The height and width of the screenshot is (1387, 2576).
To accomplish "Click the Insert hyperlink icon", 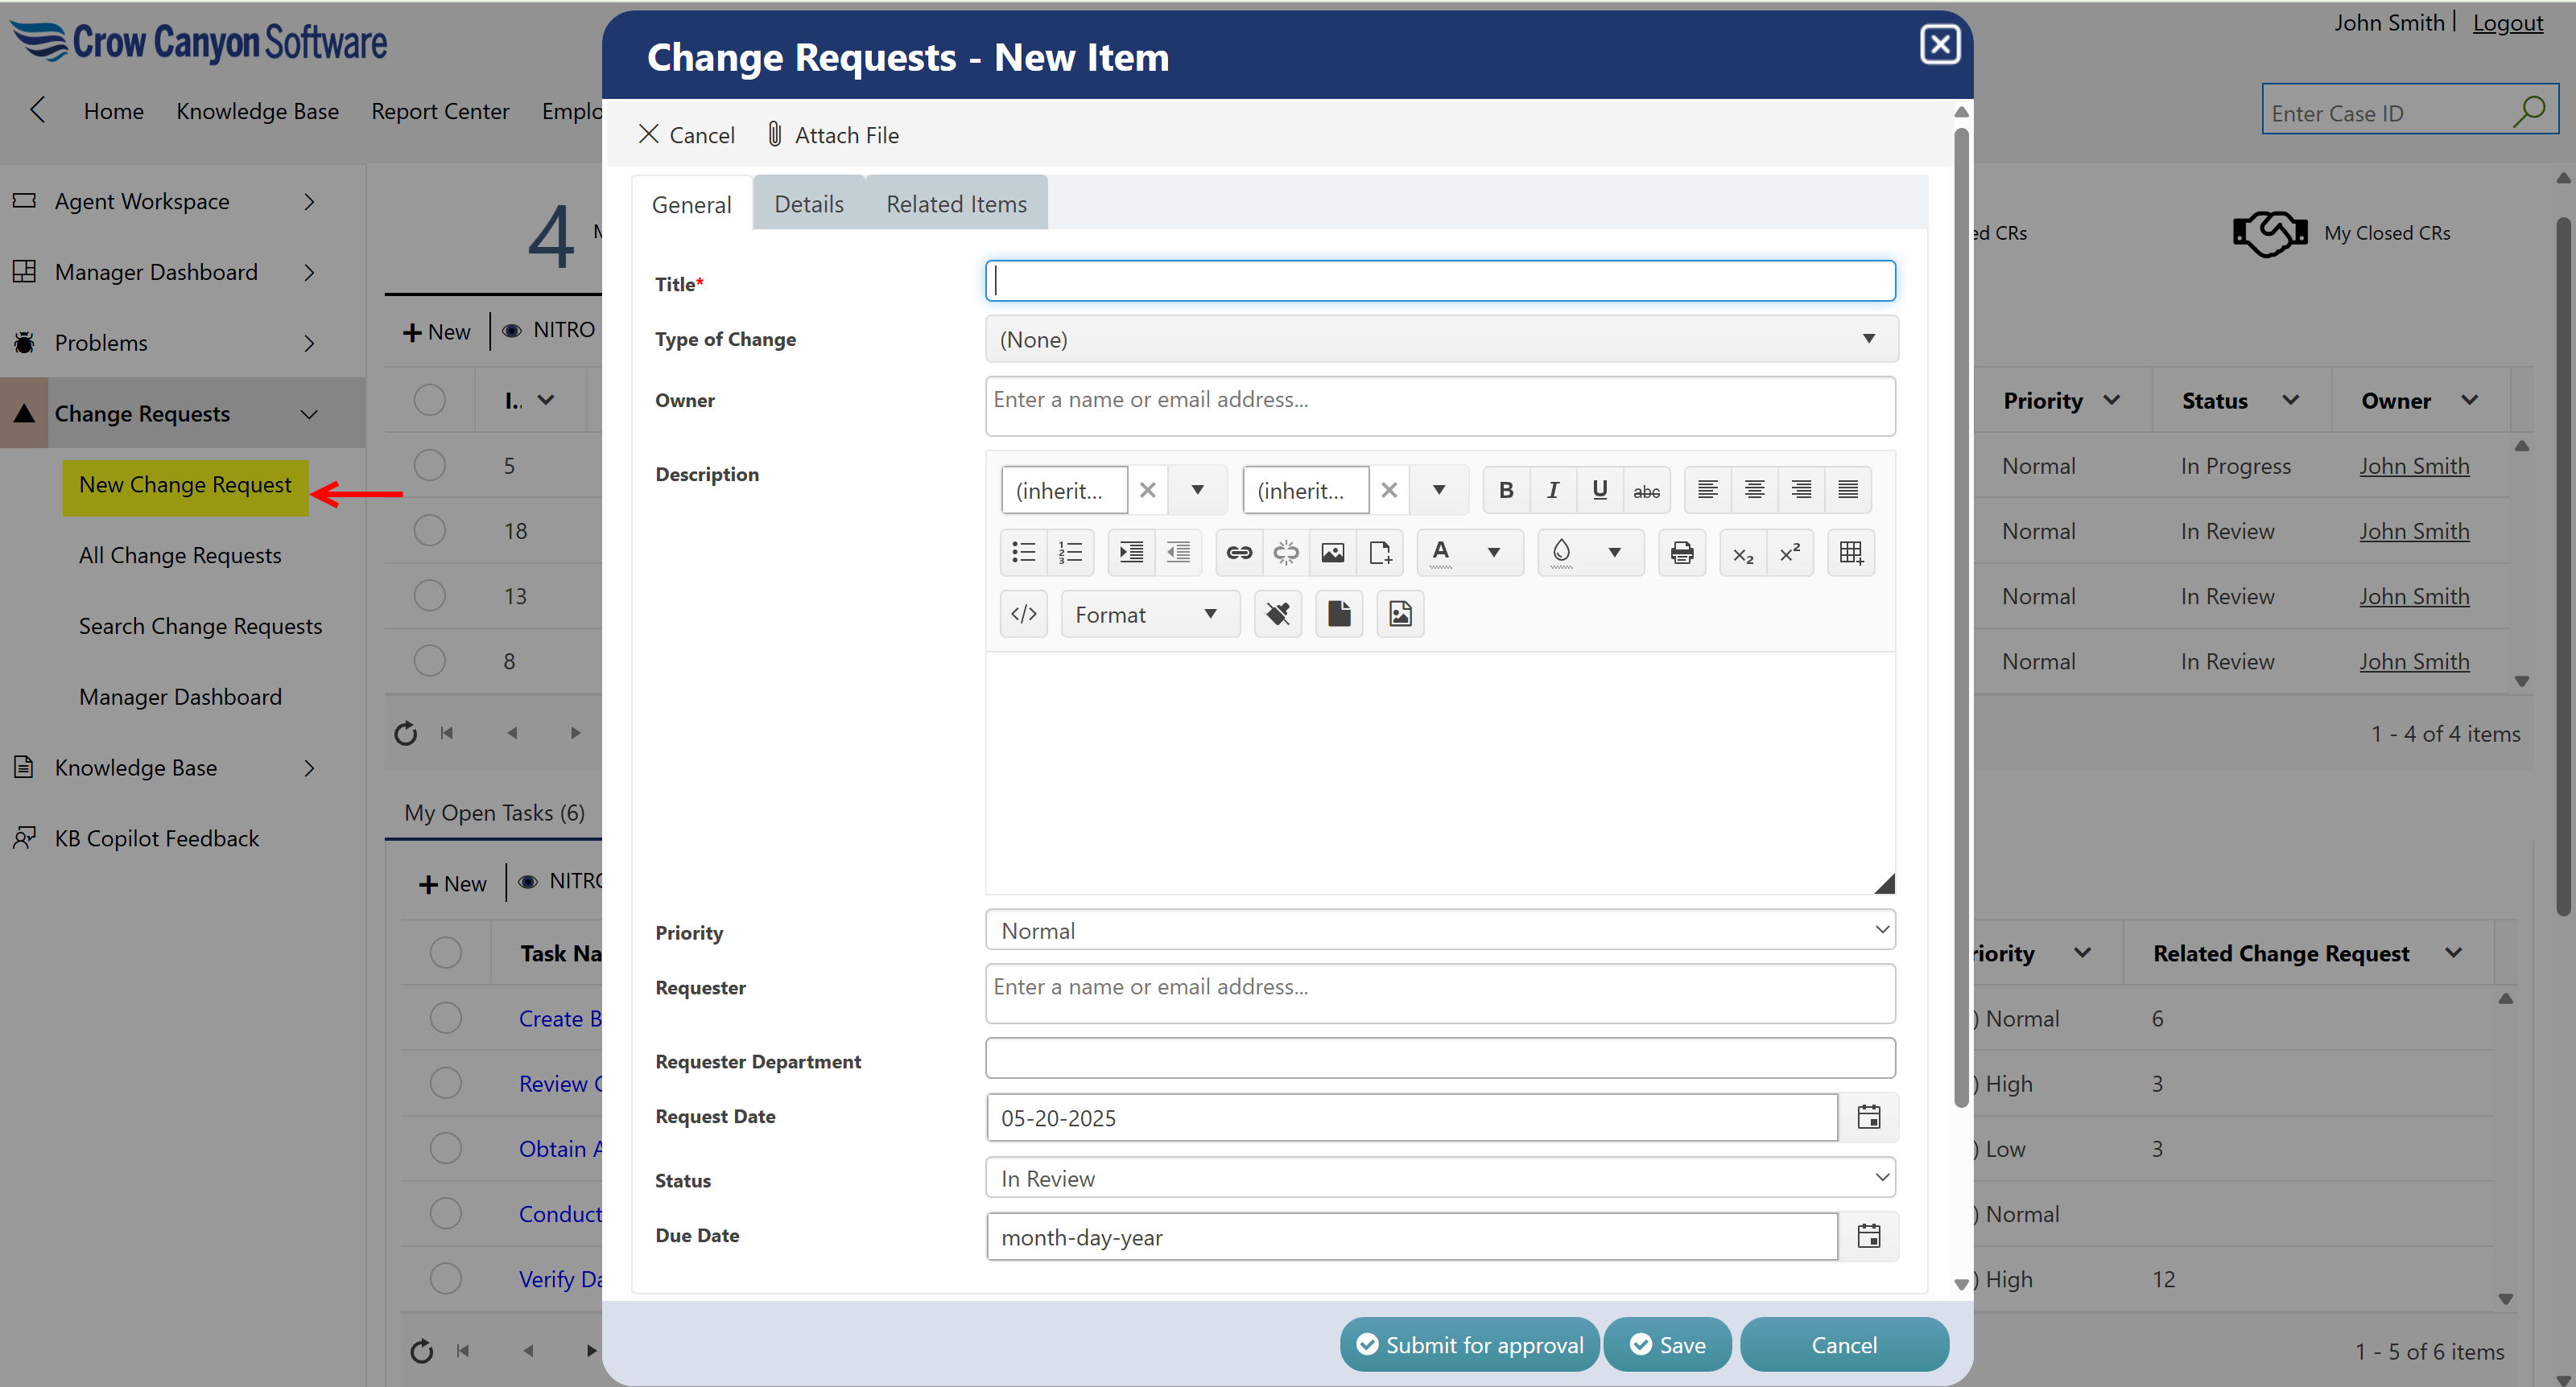I will click(x=1239, y=553).
